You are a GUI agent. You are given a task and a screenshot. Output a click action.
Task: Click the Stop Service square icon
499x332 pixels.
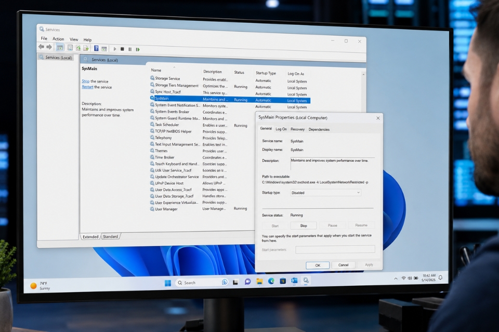tap(122, 49)
